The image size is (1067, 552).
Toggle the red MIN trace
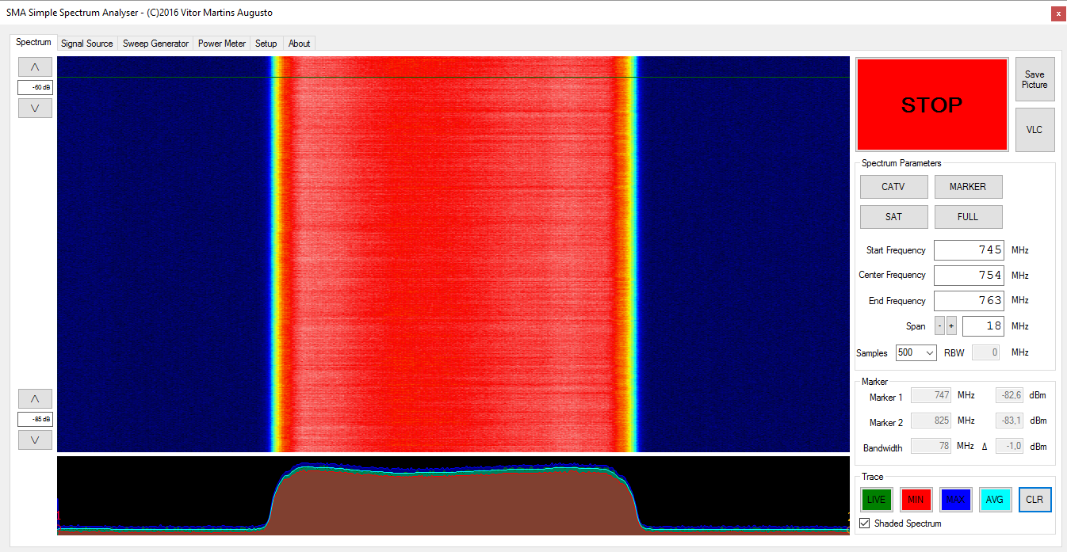(916, 500)
